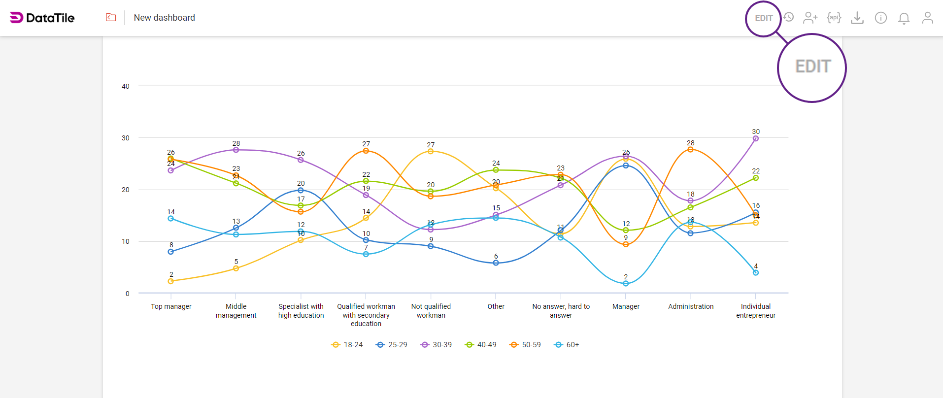Toggle the 50-59 legend series

point(525,345)
